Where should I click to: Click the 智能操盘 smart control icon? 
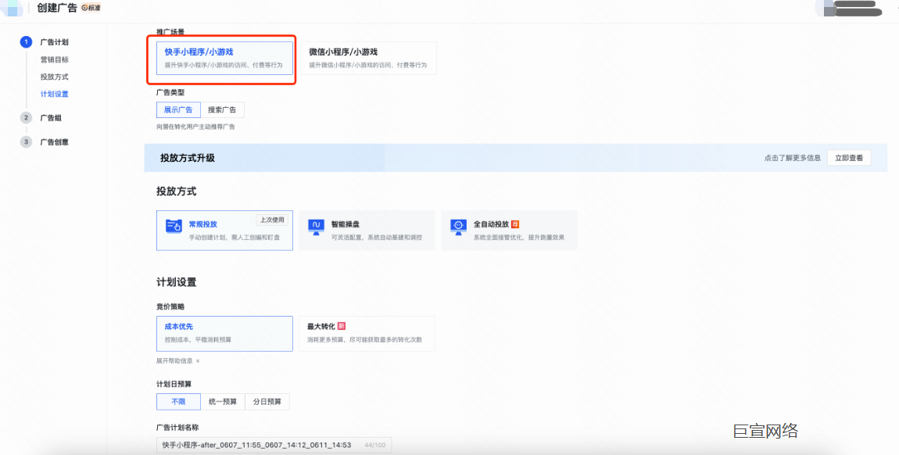coord(317,224)
